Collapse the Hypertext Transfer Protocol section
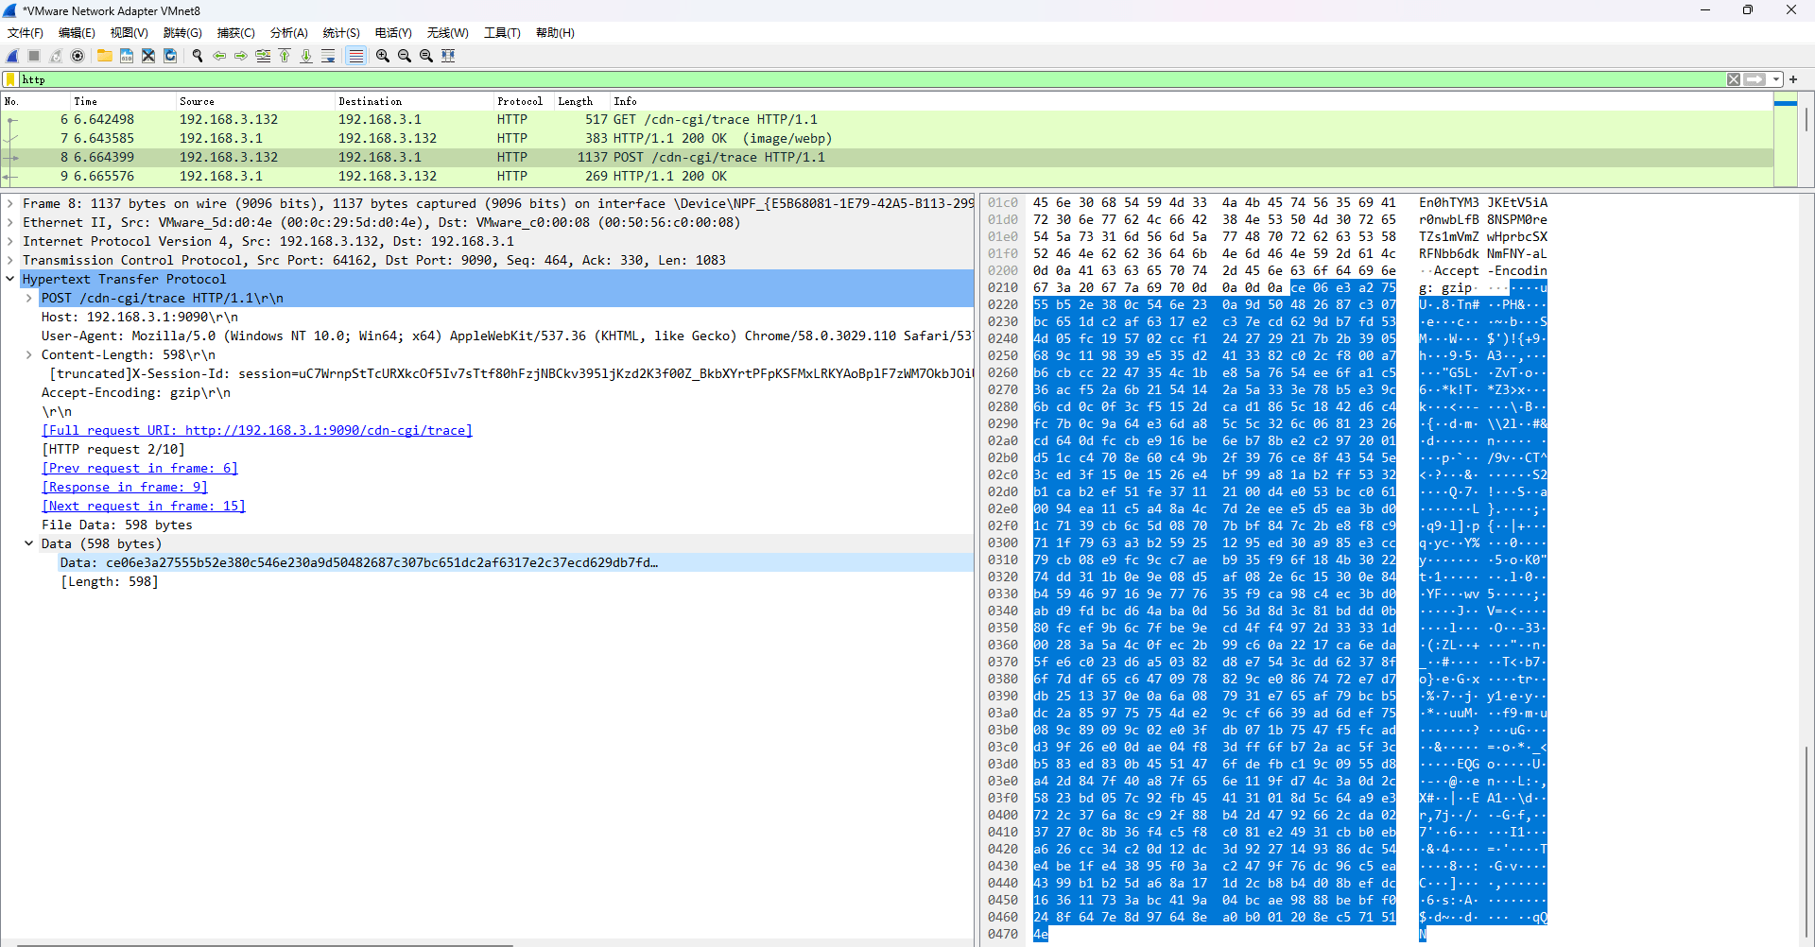 coord(10,279)
